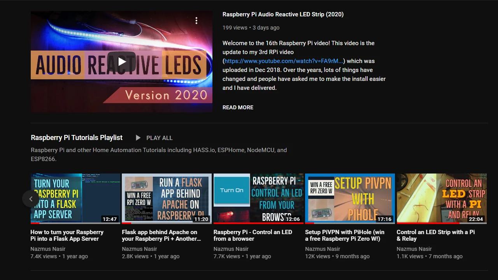
Task: Open the Flask App Server video thumbnail
Action: 75,198
